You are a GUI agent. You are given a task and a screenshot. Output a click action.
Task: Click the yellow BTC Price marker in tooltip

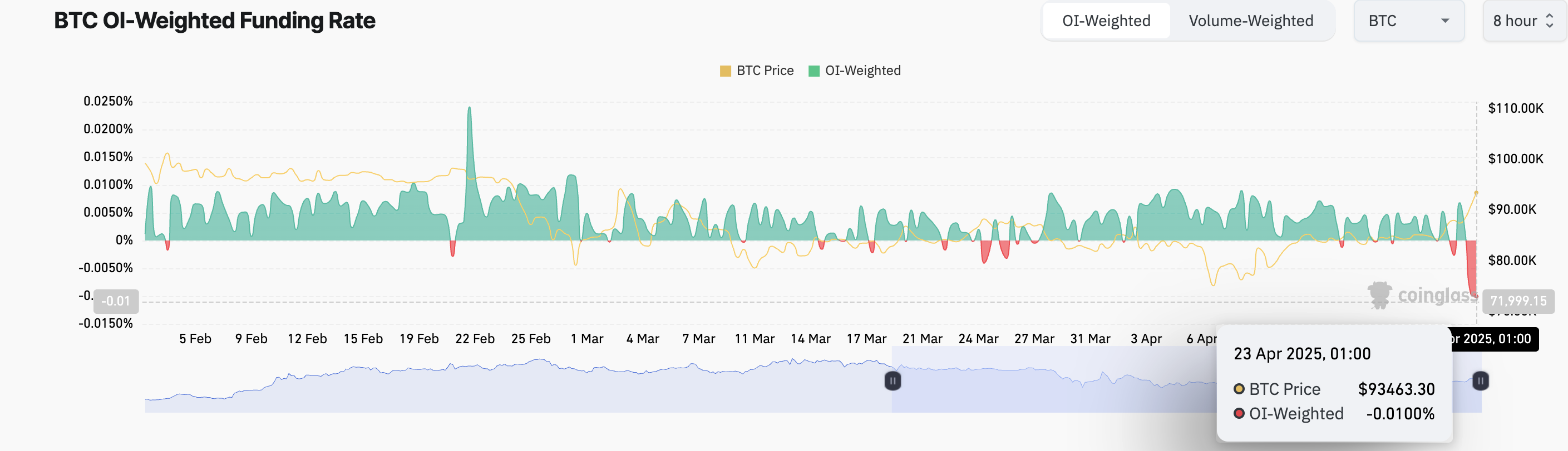pyautogui.click(x=1239, y=389)
